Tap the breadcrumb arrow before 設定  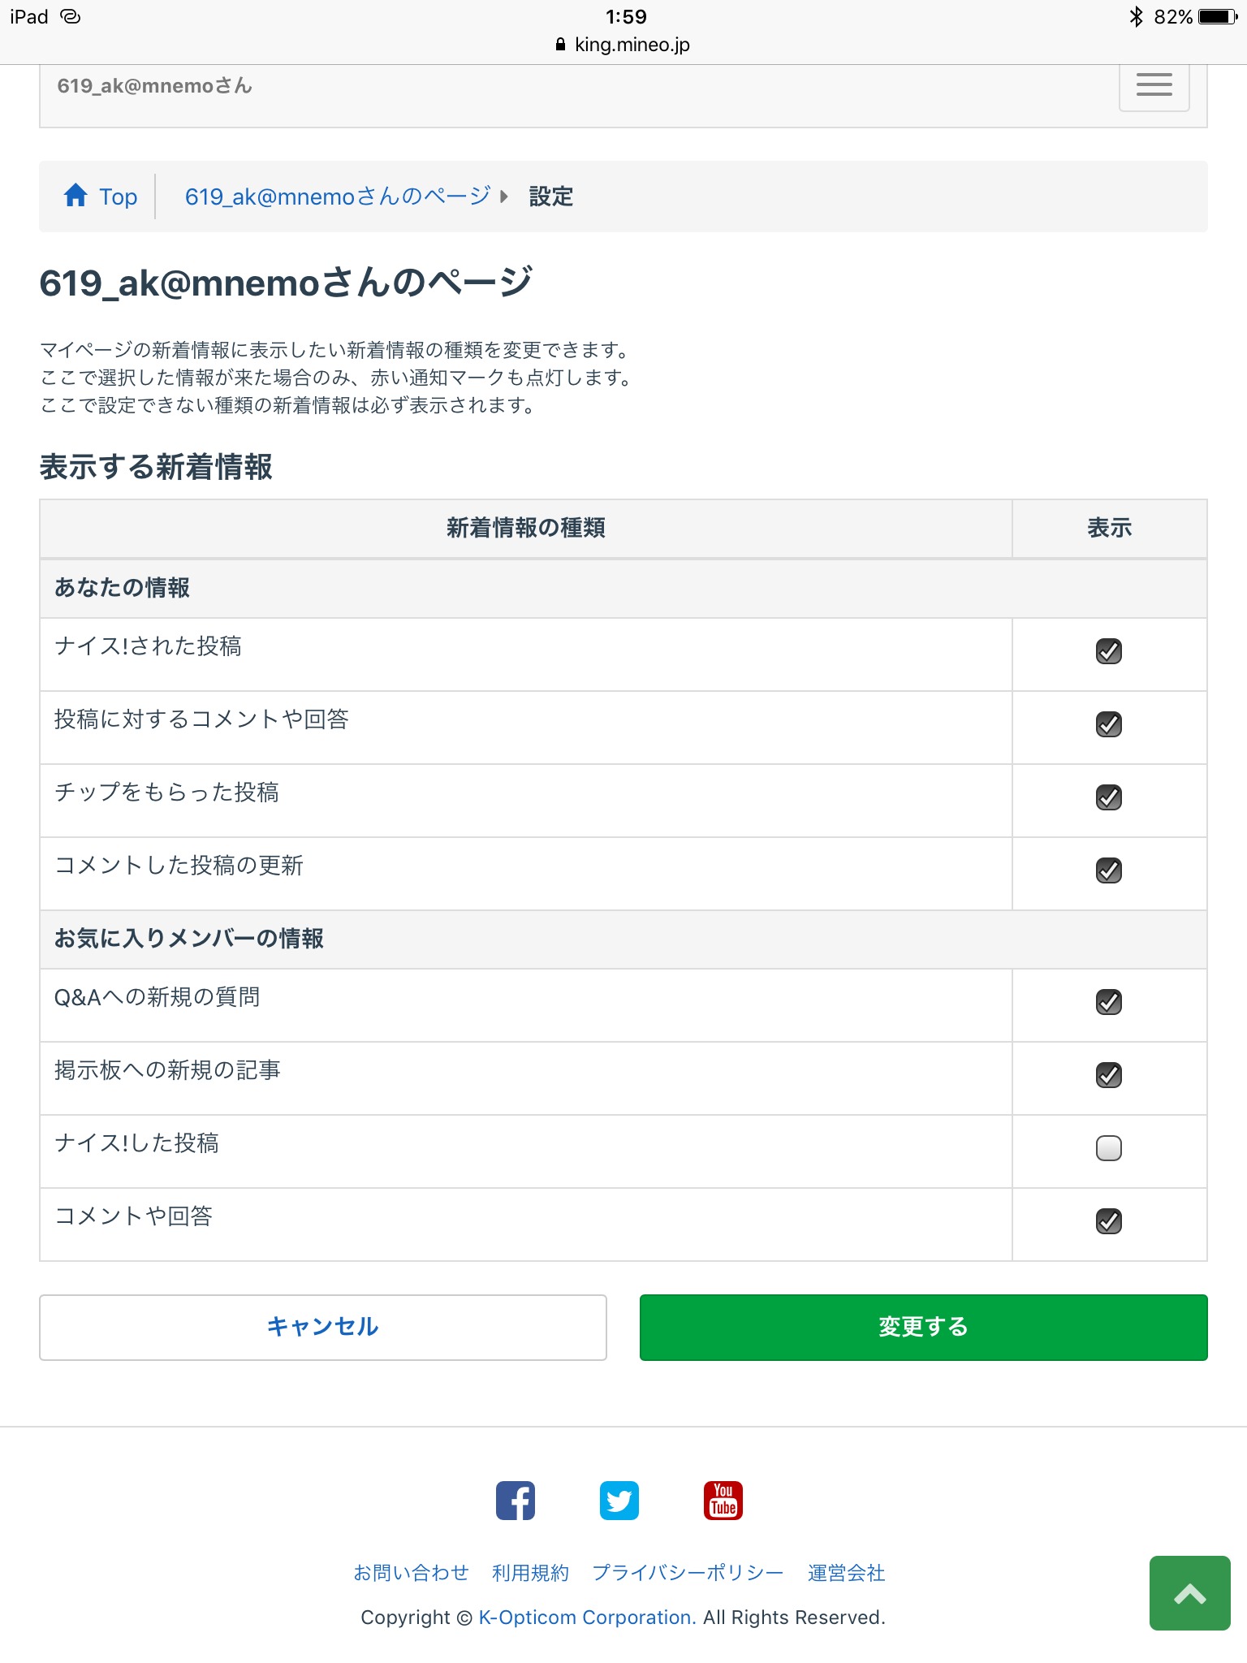504,197
